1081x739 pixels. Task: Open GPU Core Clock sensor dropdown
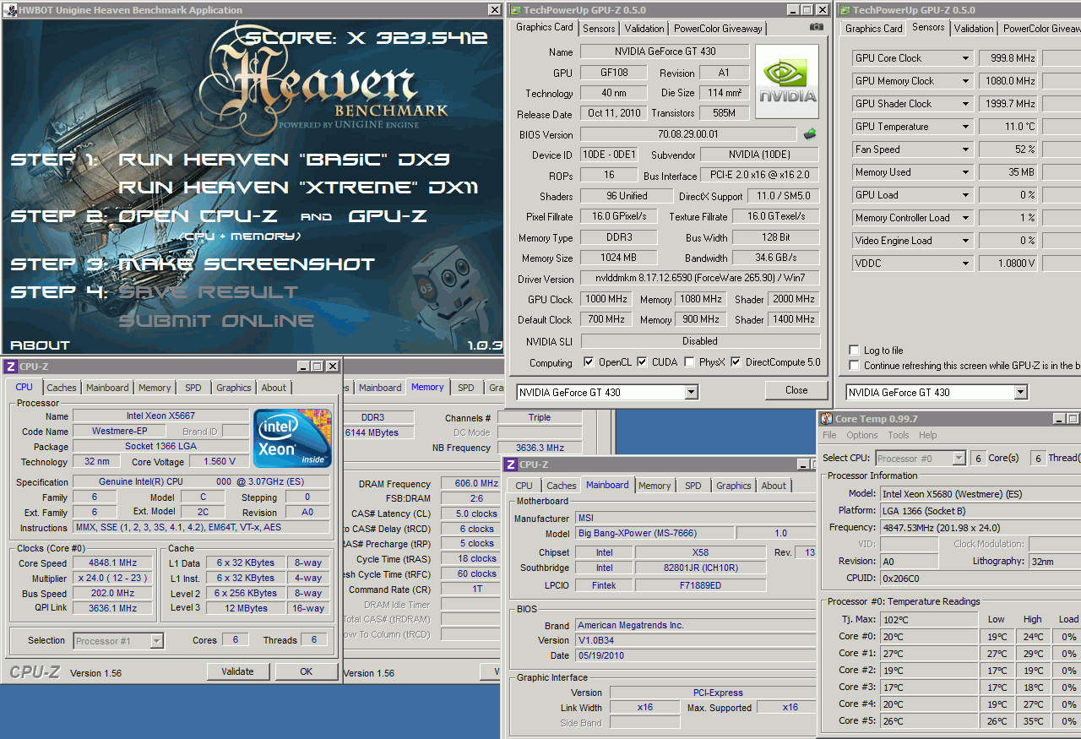coord(966,58)
